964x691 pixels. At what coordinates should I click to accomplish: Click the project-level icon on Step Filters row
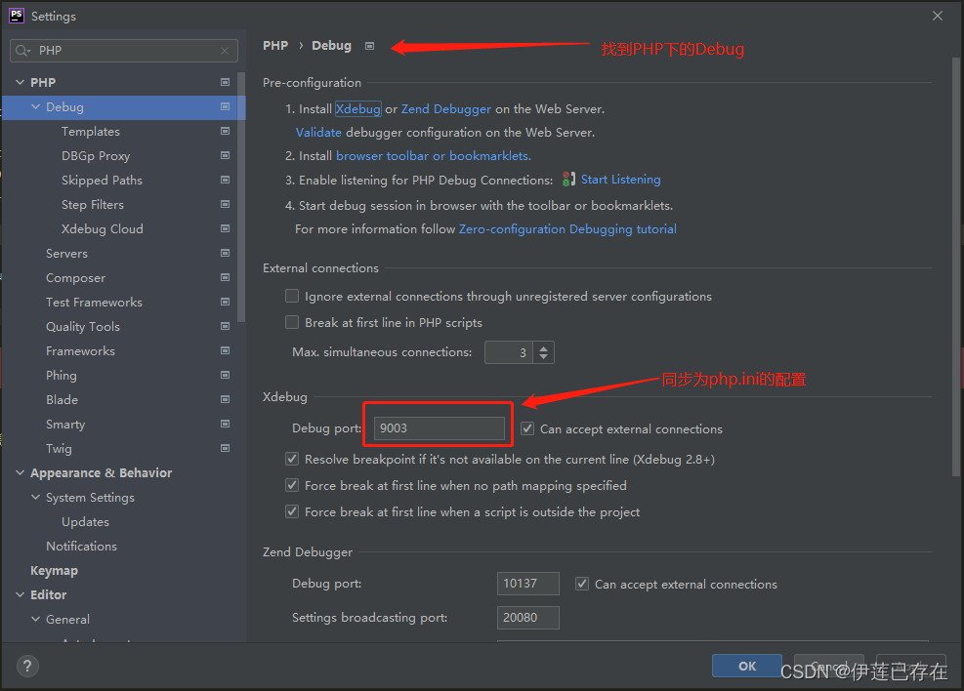(225, 204)
